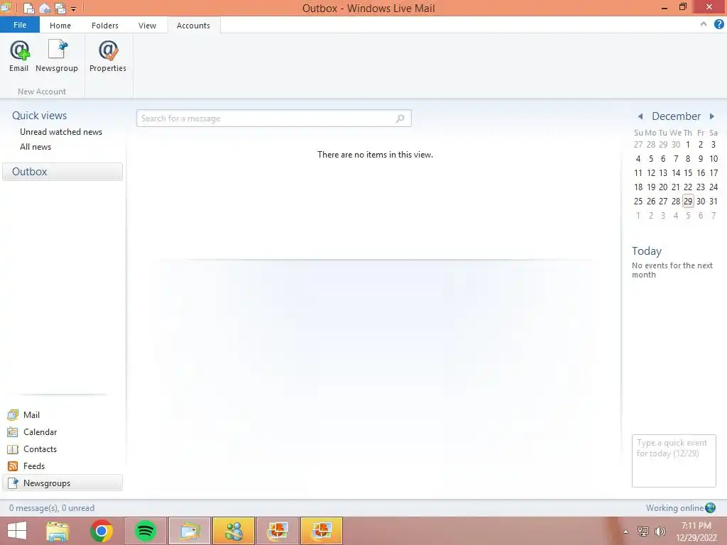
Task: Go to next month in calendar
Action: [x=712, y=116]
